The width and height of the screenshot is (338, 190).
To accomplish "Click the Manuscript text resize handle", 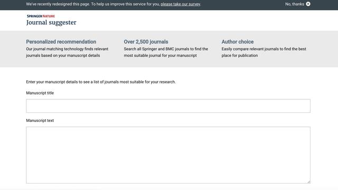I will (x=308, y=182).
